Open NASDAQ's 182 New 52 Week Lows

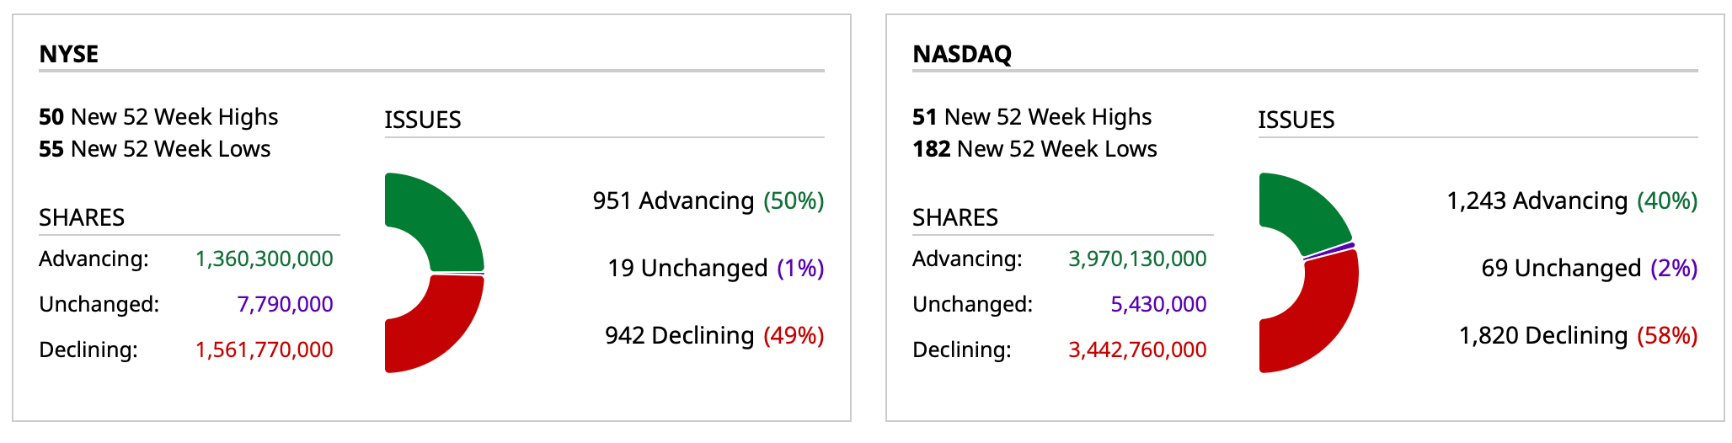pyautogui.click(x=1034, y=149)
